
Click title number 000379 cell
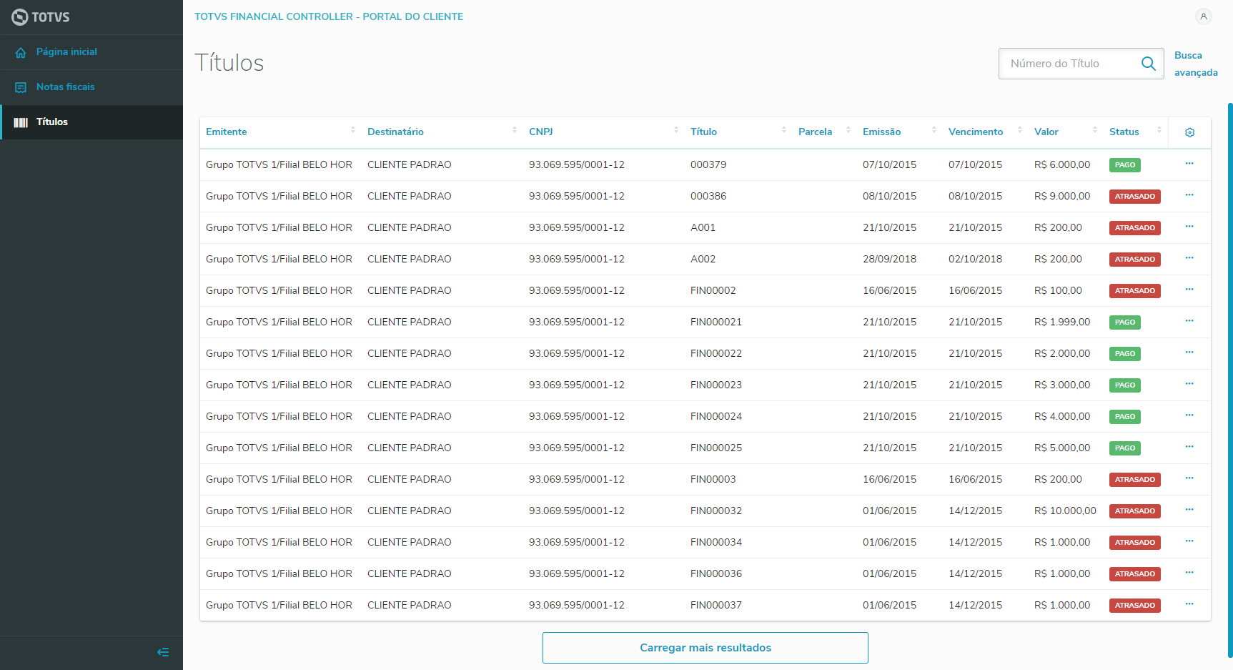point(708,164)
